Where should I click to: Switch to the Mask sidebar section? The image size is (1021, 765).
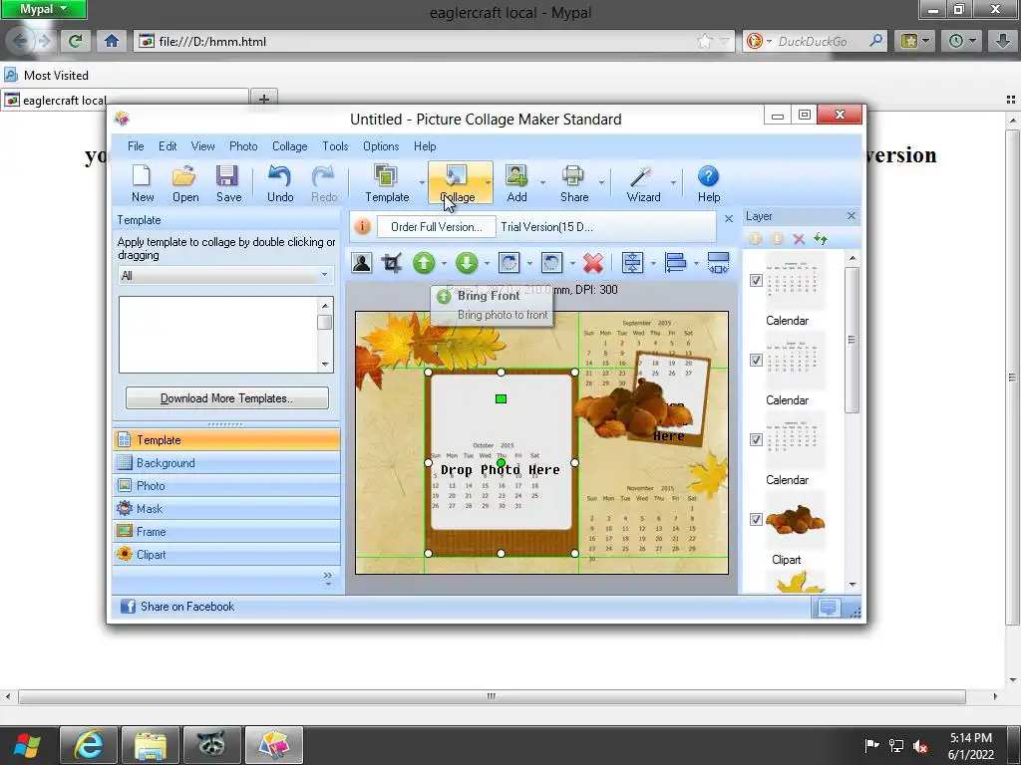(226, 509)
